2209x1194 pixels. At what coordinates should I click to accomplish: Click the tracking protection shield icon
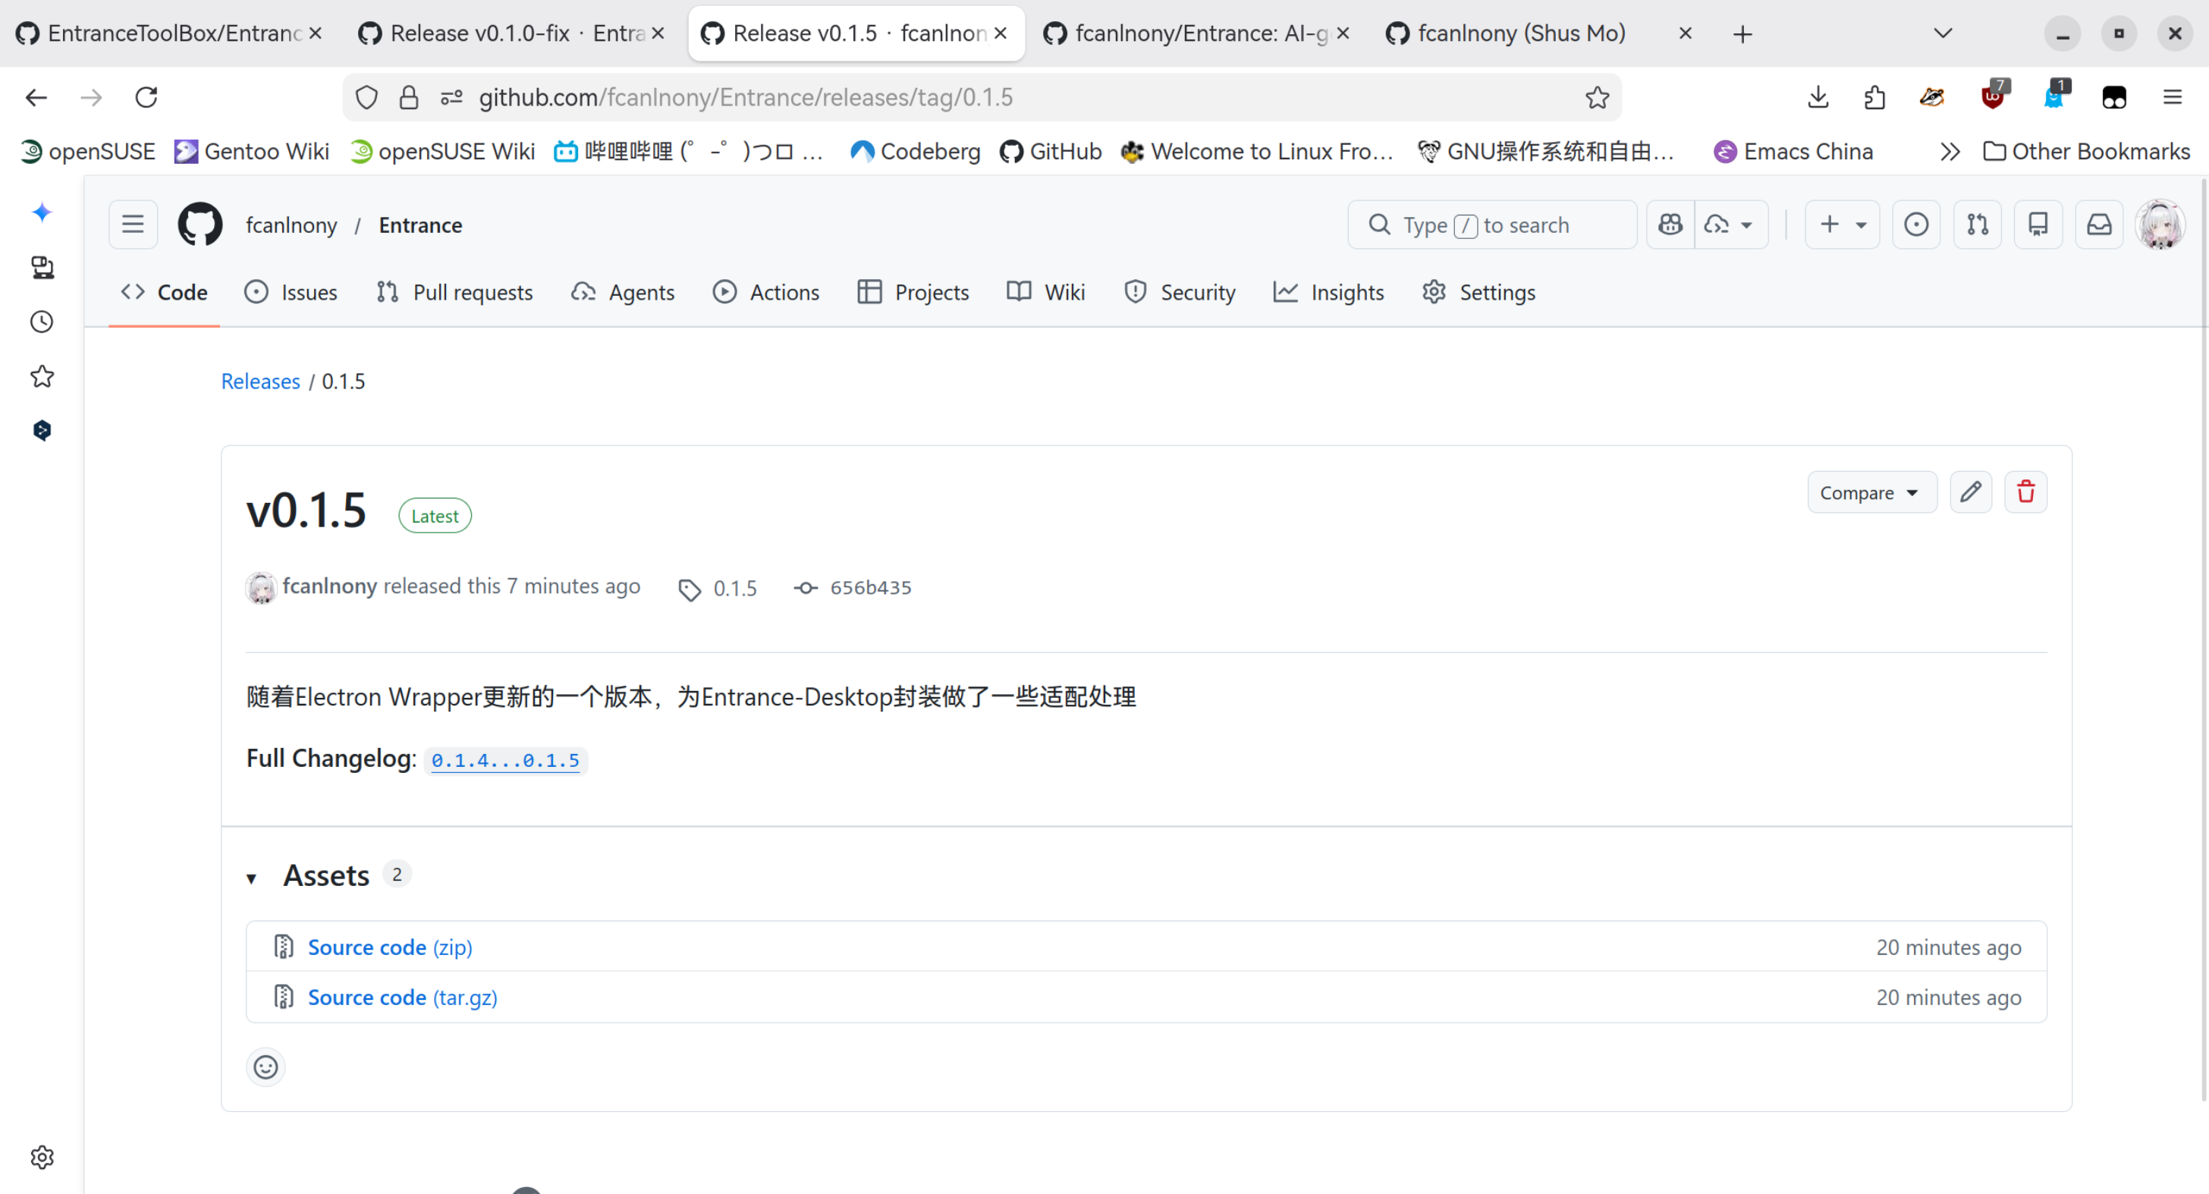(x=366, y=98)
